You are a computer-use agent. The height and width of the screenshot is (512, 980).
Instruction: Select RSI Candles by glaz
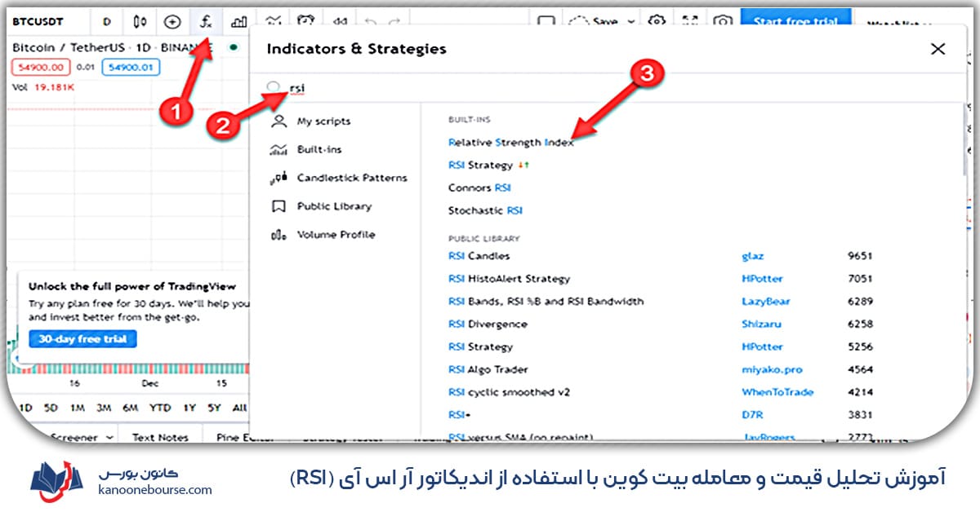pyautogui.click(x=479, y=256)
